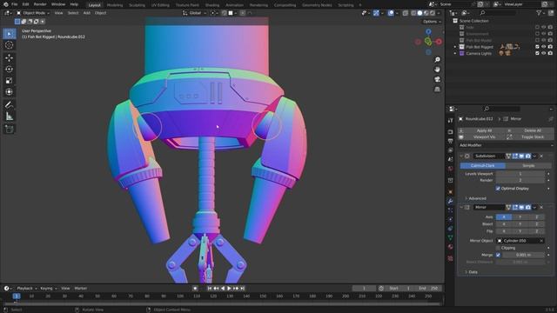Viewport: 557px width, 313px height.
Task: Click the Merge distance value field
Action: point(523,255)
